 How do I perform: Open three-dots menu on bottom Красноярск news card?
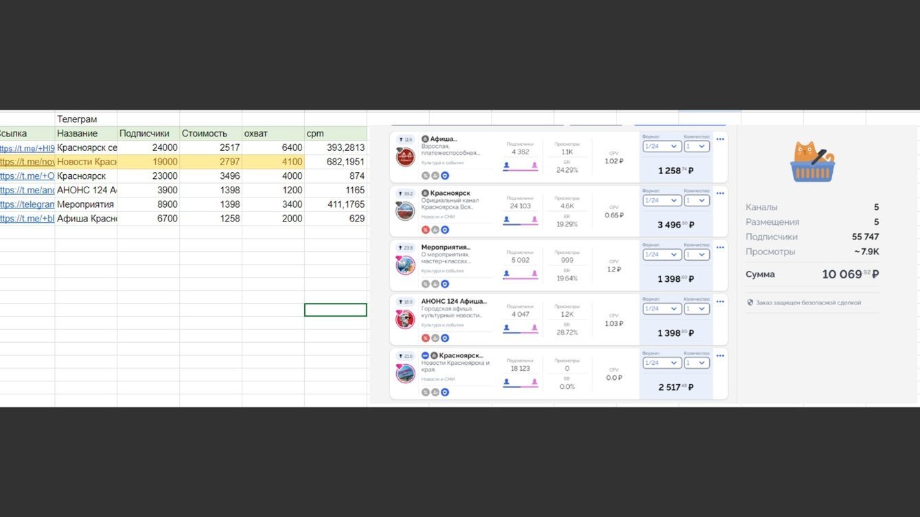pos(720,356)
